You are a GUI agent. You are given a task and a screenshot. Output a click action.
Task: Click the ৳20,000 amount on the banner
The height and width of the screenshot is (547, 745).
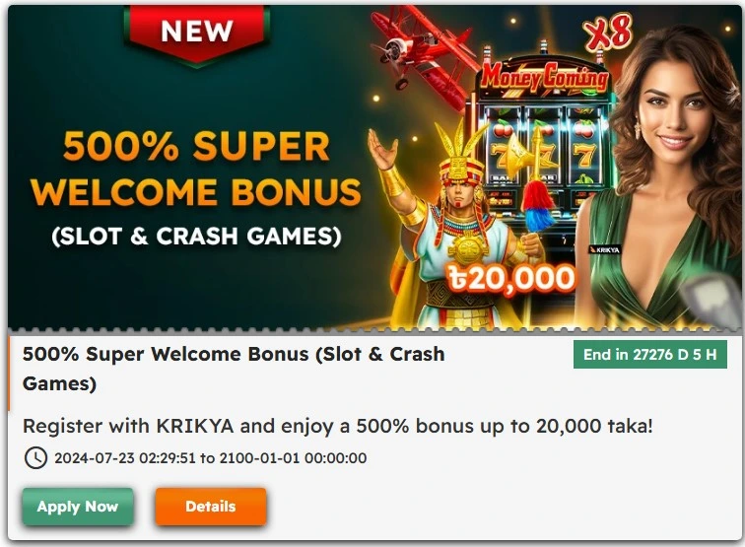pos(511,278)
